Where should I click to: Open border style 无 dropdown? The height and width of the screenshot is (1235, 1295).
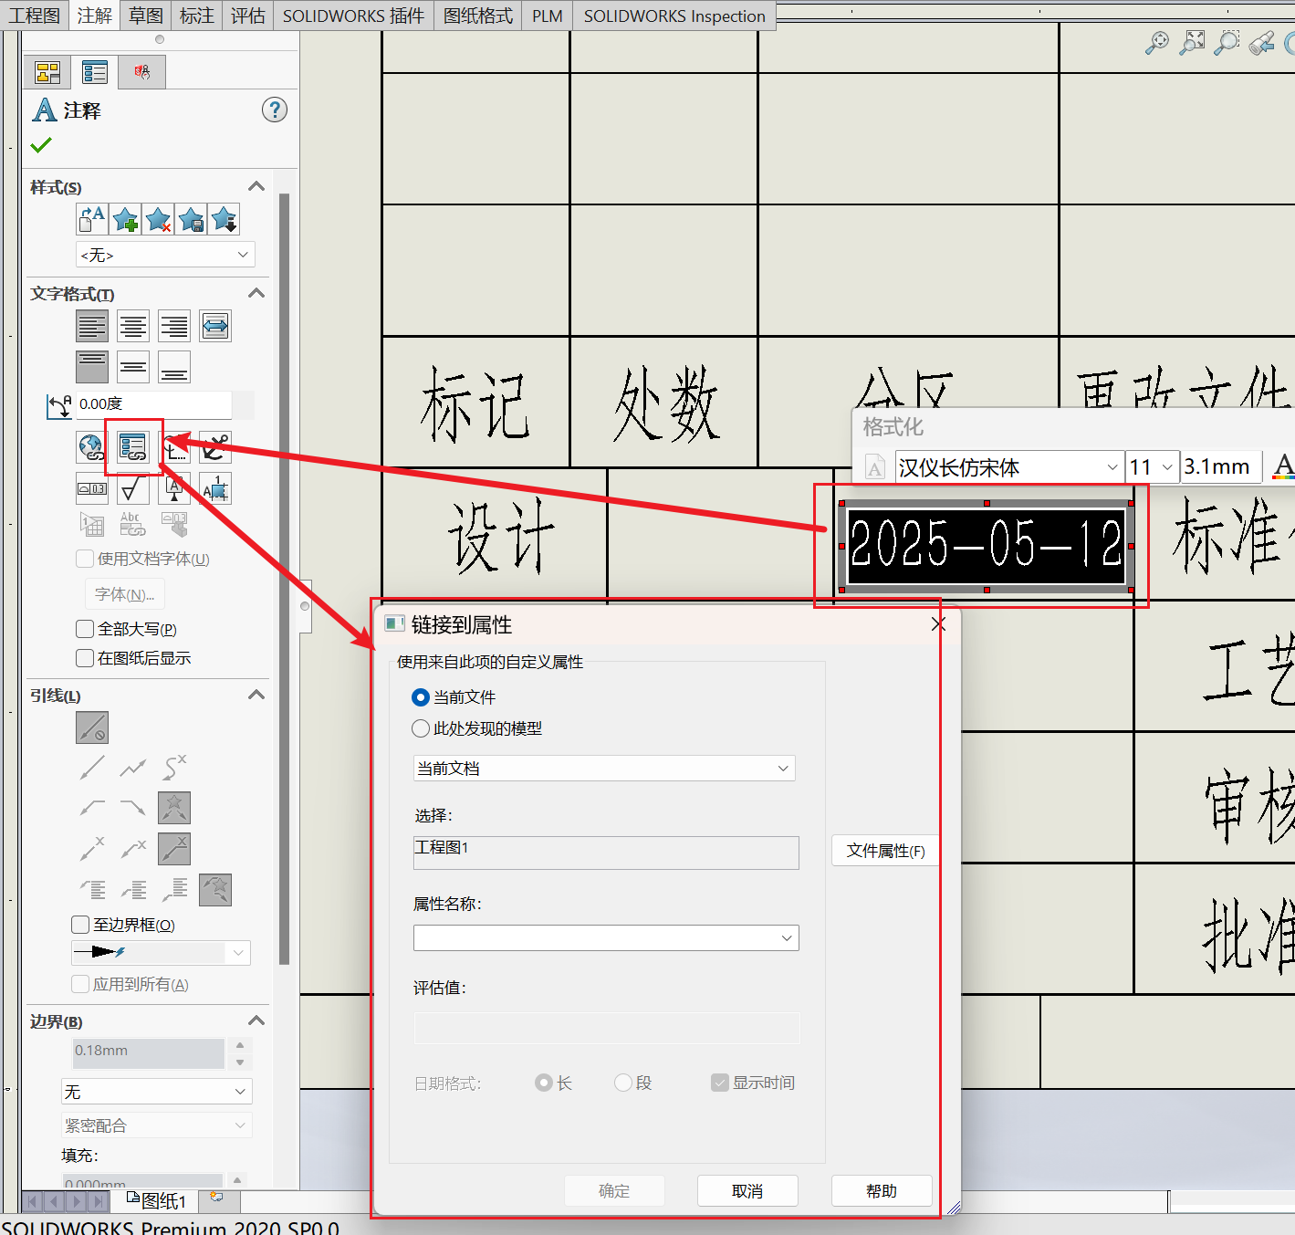click(x=157, y=1092)
